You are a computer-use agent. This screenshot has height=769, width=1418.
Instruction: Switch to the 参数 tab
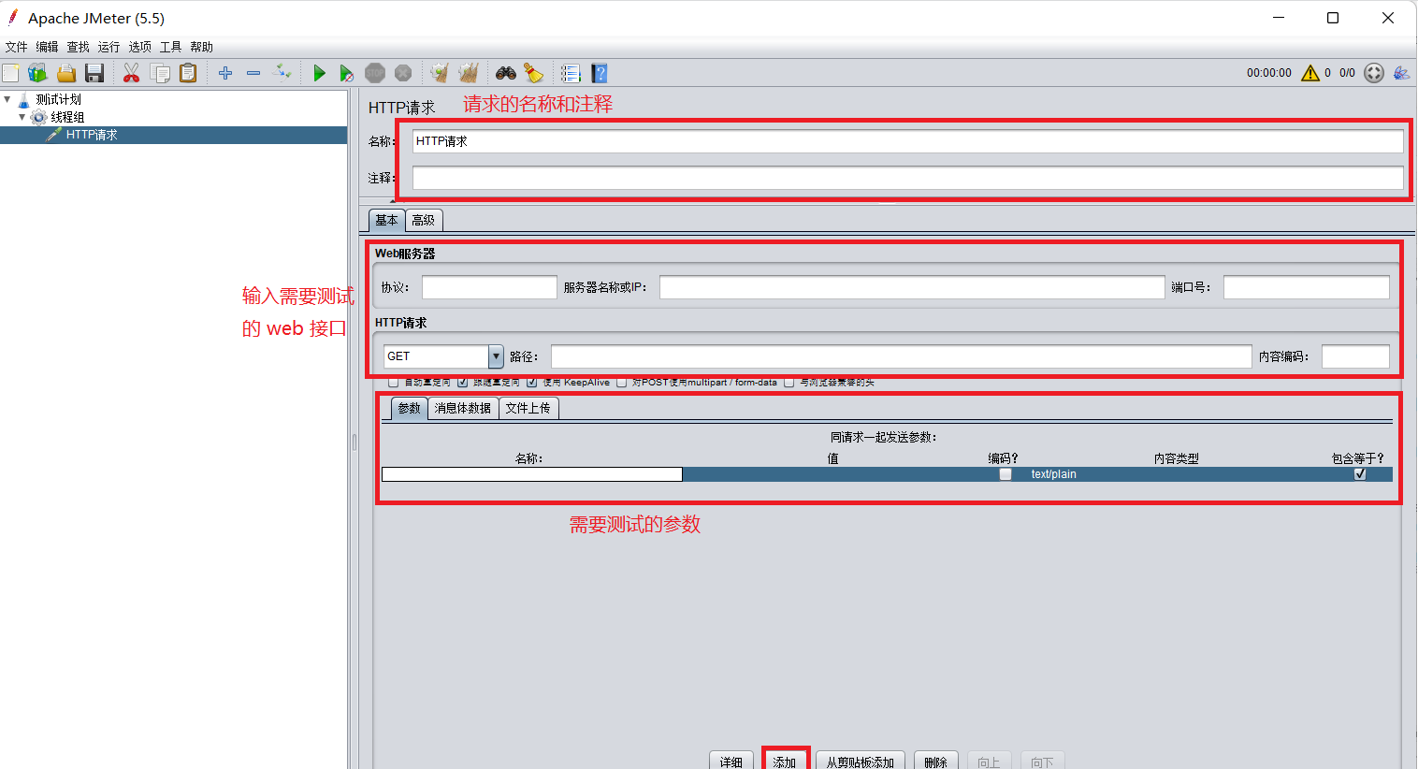410,408
